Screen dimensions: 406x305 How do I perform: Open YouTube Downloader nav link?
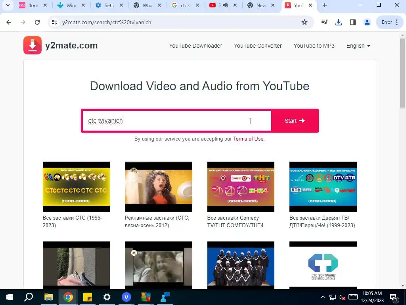click(195, 46)
